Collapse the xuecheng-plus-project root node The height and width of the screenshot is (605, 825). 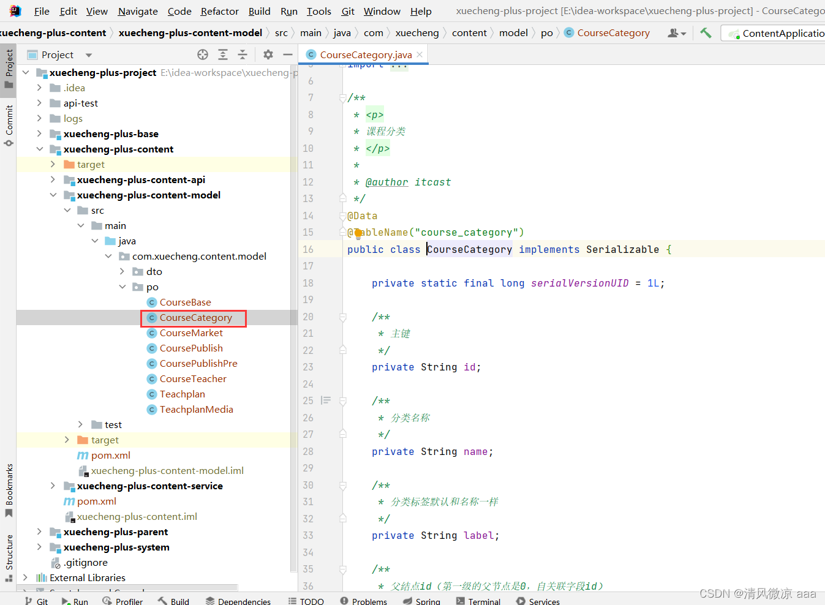26,72
